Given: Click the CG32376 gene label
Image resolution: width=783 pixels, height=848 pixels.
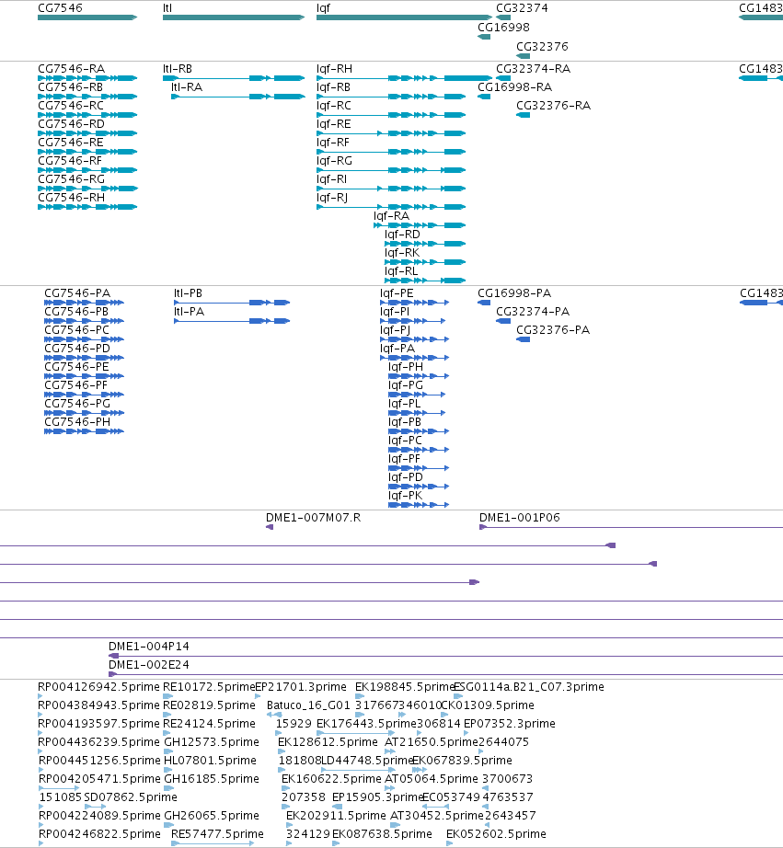Looking at the screenshot, I should click(542, 47).
